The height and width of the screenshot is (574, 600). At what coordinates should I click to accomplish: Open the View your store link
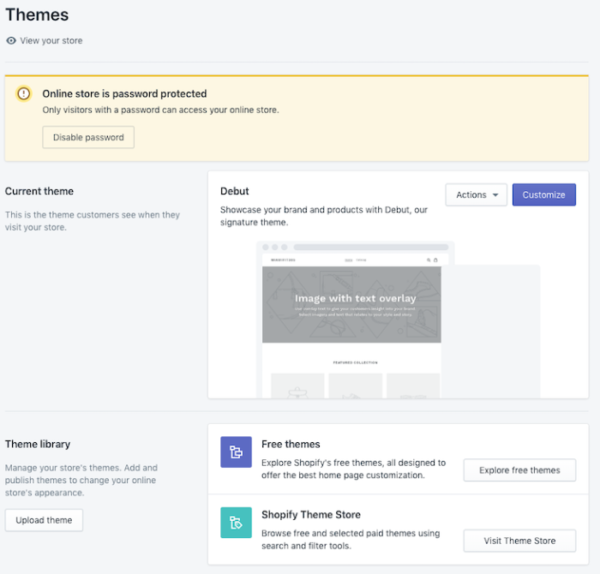[51, 40]
